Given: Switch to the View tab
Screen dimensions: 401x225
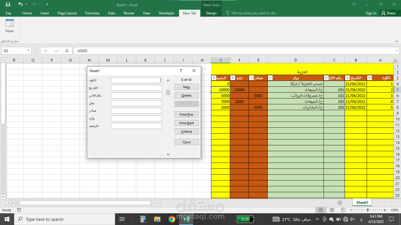Looking at the screenshot, I should [x=146, y=13].
